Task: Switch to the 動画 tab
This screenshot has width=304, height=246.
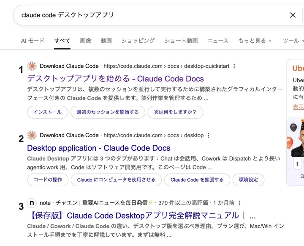Action: pyautogui.click(x=106, y=41)
